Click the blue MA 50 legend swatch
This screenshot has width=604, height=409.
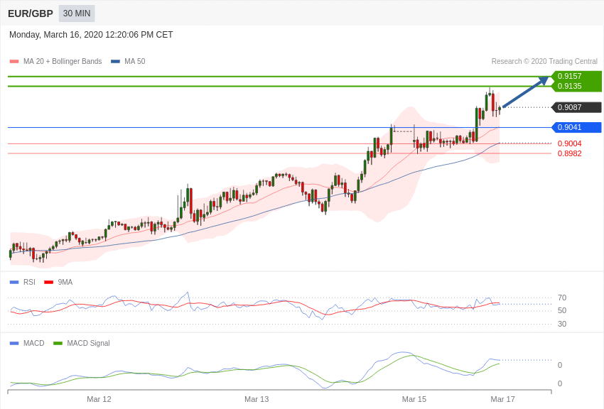(115, 61)
